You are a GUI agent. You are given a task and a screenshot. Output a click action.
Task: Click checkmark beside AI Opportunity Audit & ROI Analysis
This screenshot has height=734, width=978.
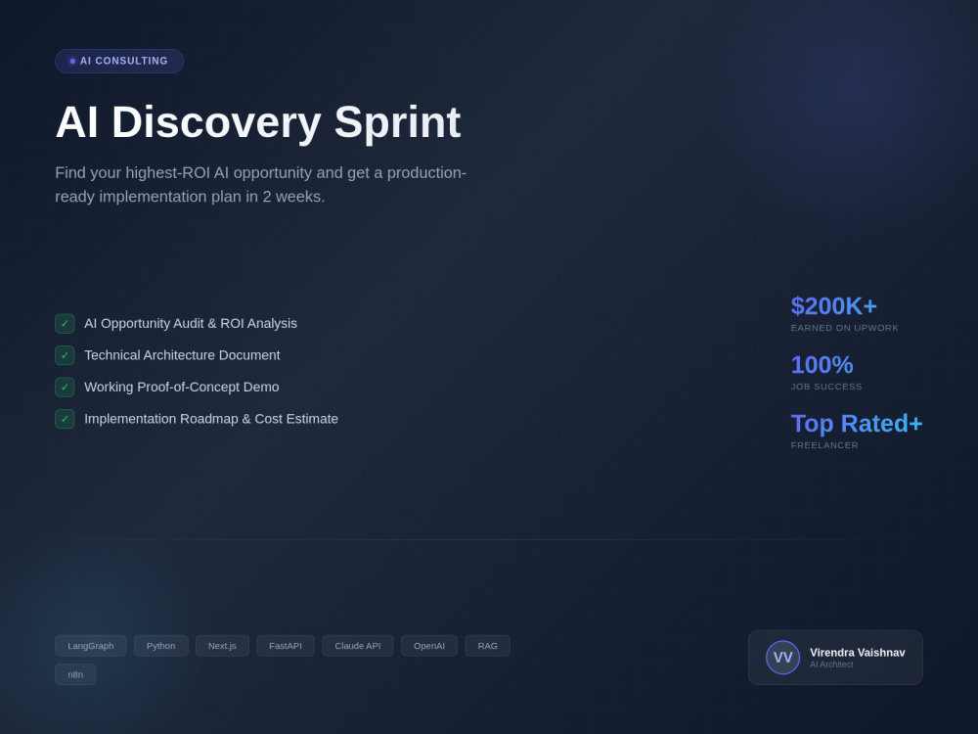tap(65, 323)
